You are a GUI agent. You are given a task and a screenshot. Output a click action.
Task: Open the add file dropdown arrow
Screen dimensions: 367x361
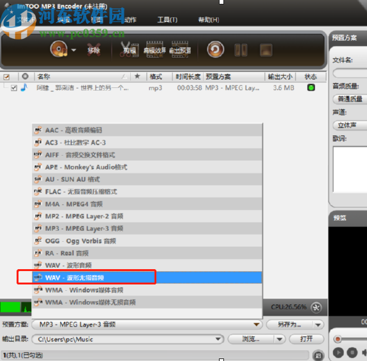pos(73,50)
